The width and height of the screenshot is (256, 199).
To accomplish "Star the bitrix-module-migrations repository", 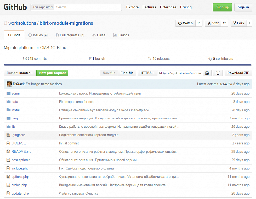I will [213, 23].
